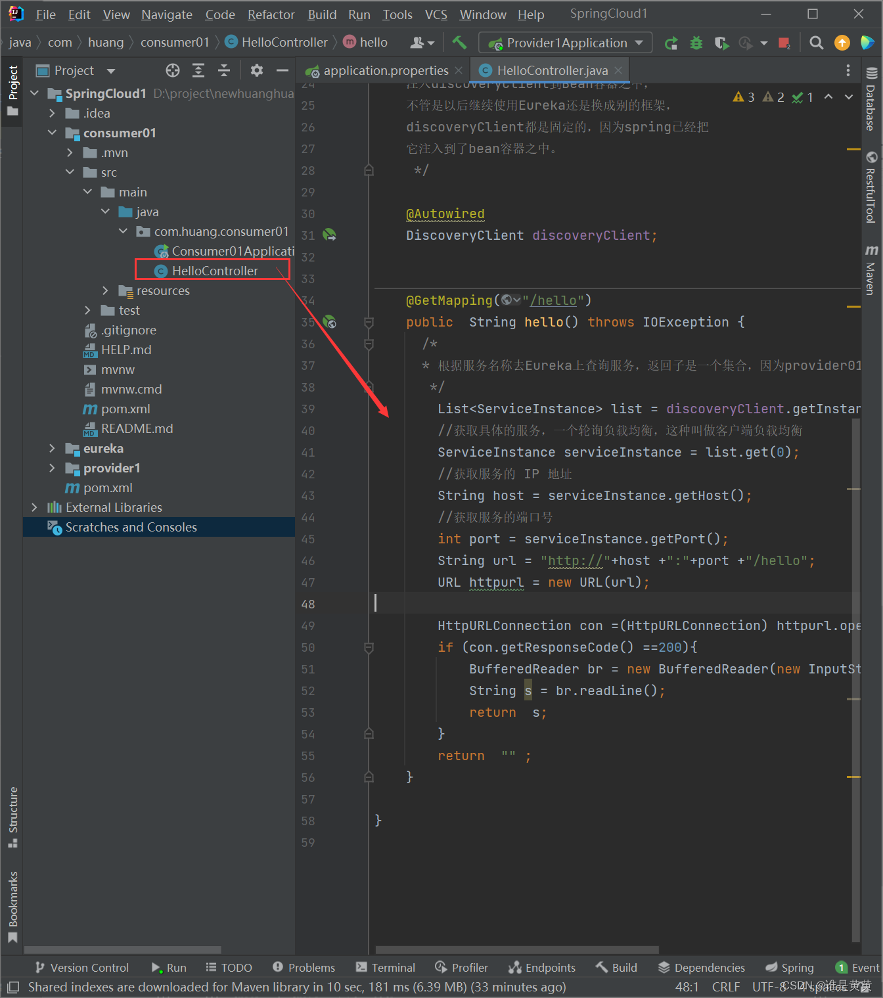Open the Problems tool window
The image size is (883, 998).
pos(304,967)
